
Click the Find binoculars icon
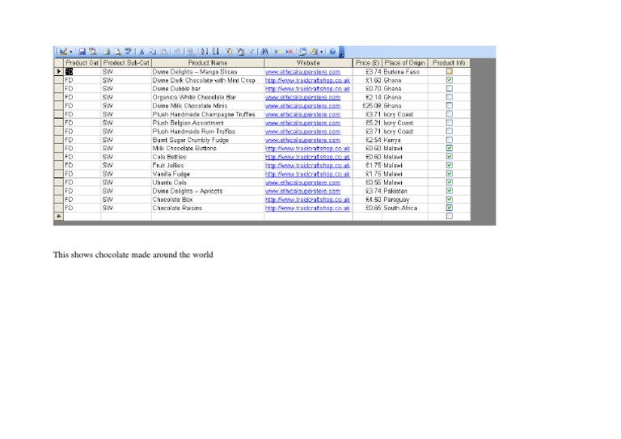264,52
